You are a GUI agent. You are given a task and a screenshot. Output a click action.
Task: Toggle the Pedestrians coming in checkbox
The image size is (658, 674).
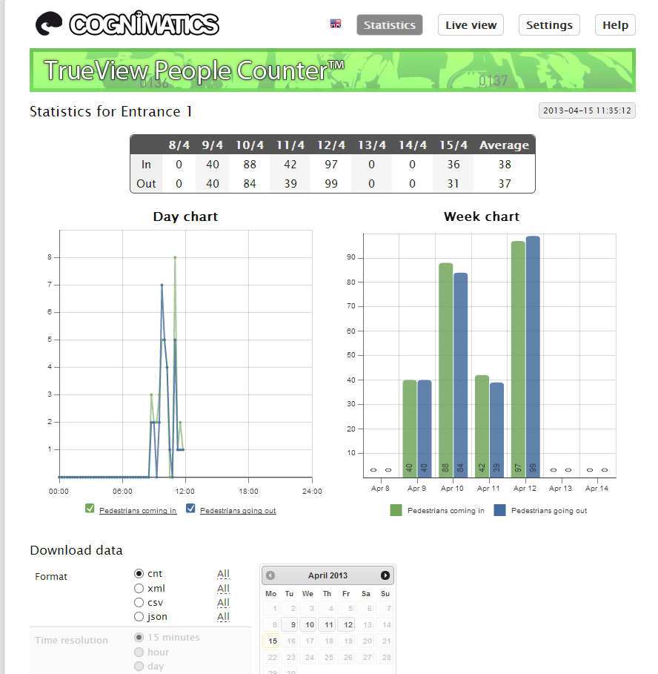click(90, 509)
